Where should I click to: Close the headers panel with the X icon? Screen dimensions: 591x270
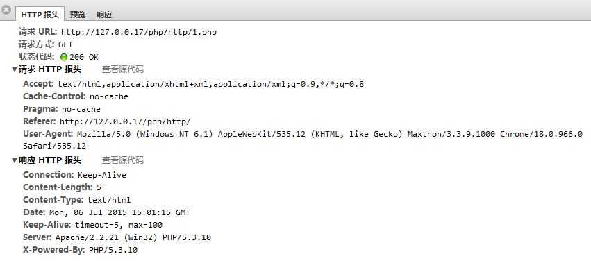(x=6, y=10)
